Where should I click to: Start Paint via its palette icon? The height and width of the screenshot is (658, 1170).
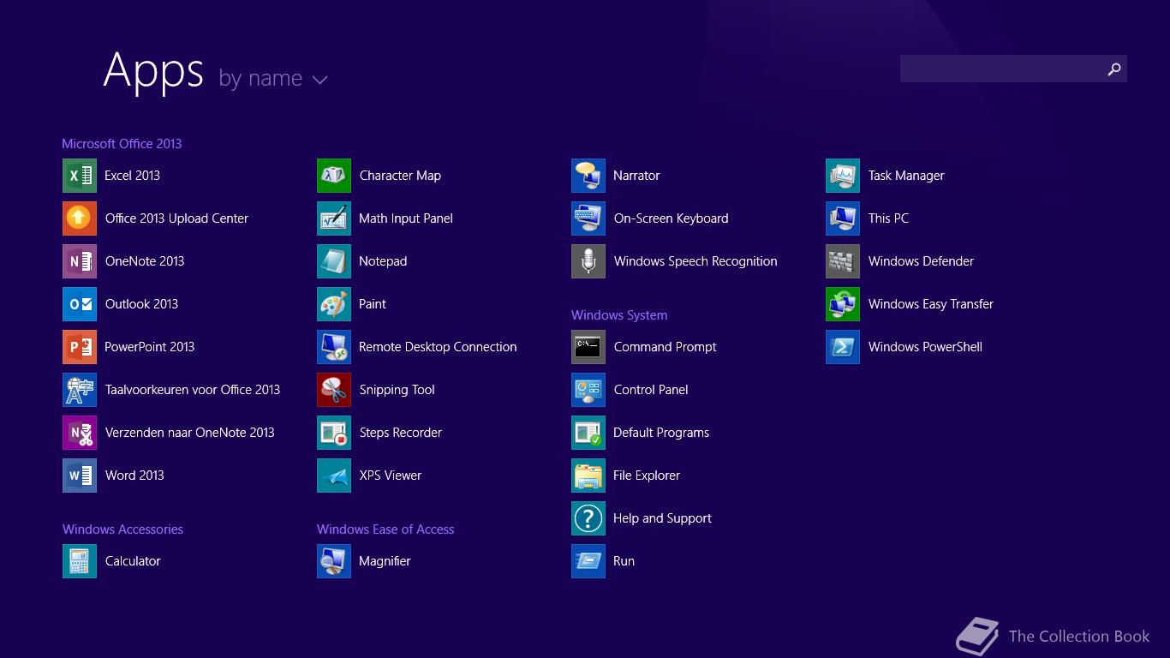click(334, 304)
